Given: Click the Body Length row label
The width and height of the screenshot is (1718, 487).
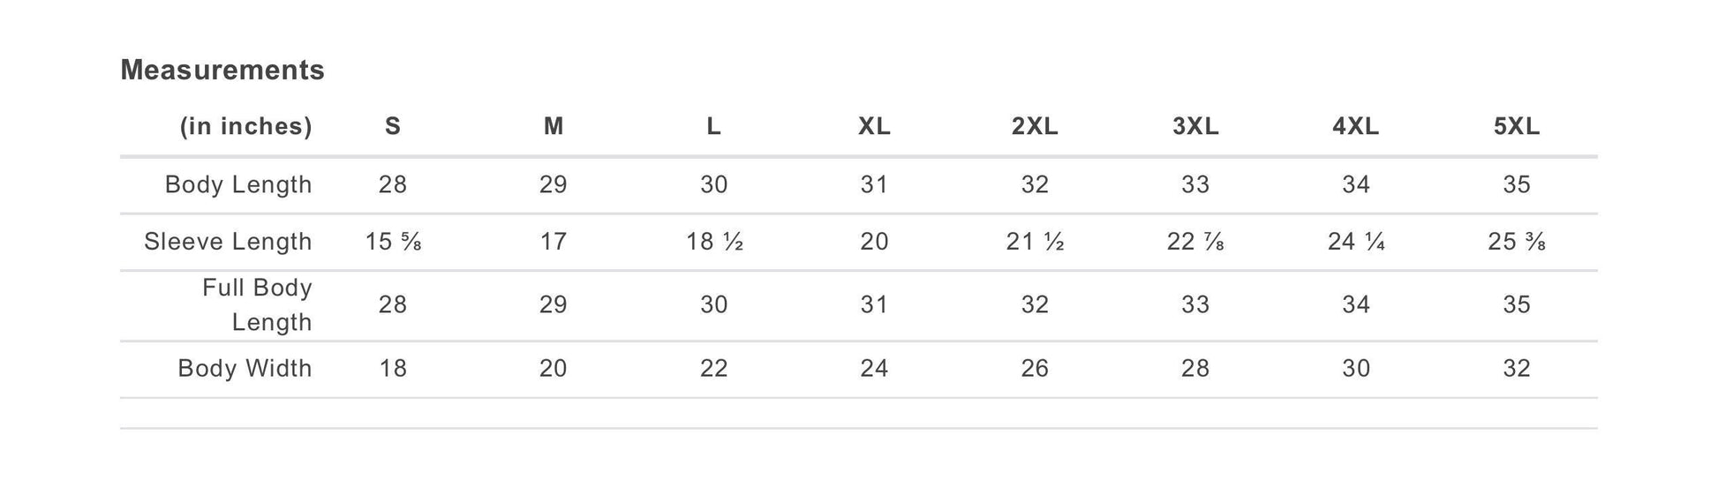Looking at the screenshot, I should pyautogui.click(x=238, y=184).
